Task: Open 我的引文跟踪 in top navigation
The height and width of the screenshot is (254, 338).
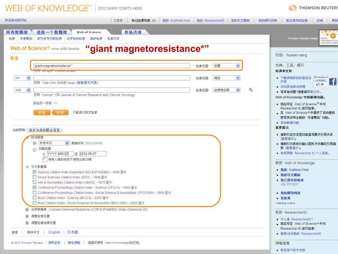Action: coord(240,21)
